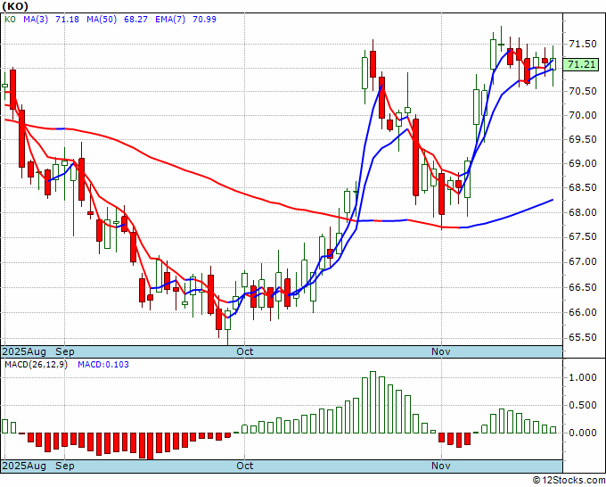Image resolution: width=606 pixels, height=487 pixels.
Task: Click 2025Aug on the price chart timeline
Action: point(24,351)
